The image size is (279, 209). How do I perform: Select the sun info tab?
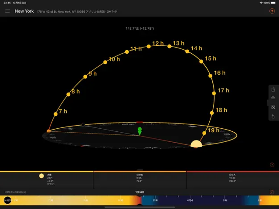[x=46, y=180]
